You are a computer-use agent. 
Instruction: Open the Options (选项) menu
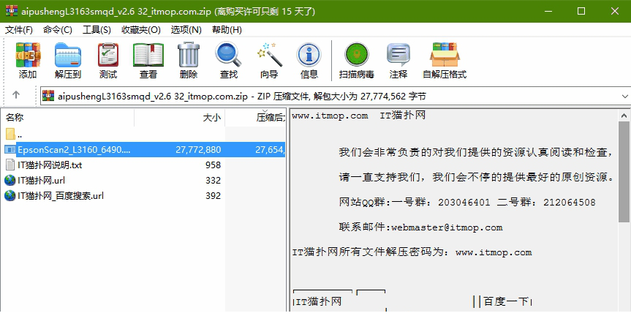[x=186, y=30]
